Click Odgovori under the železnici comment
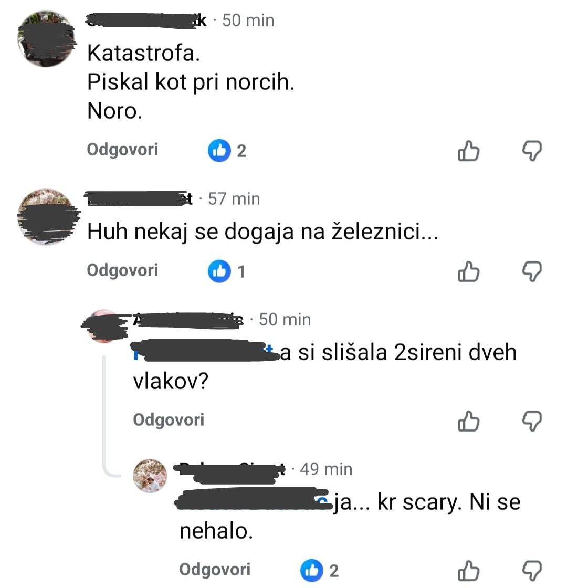The height and width of the screenshot is (588, 567). (123, 270)
